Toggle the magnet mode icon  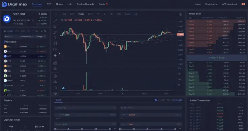55,76
